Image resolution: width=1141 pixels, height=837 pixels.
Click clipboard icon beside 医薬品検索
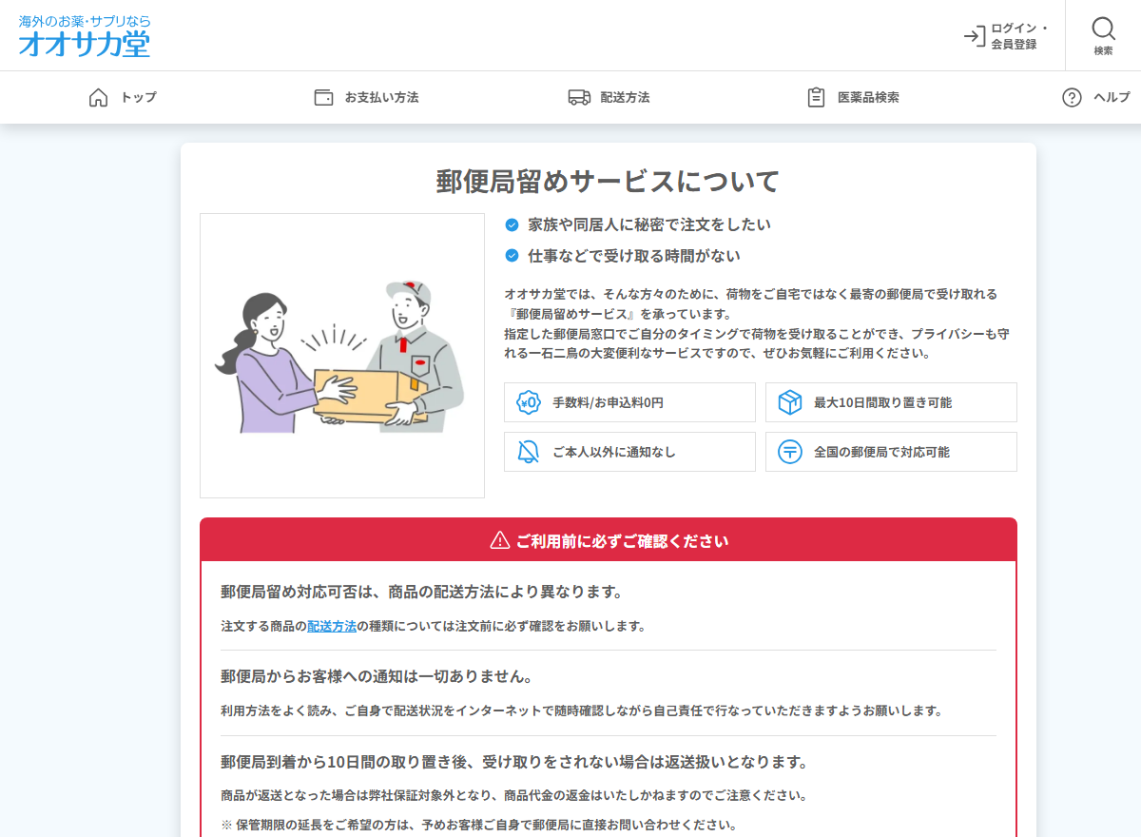pyautogui.click(x=816, y=97)
